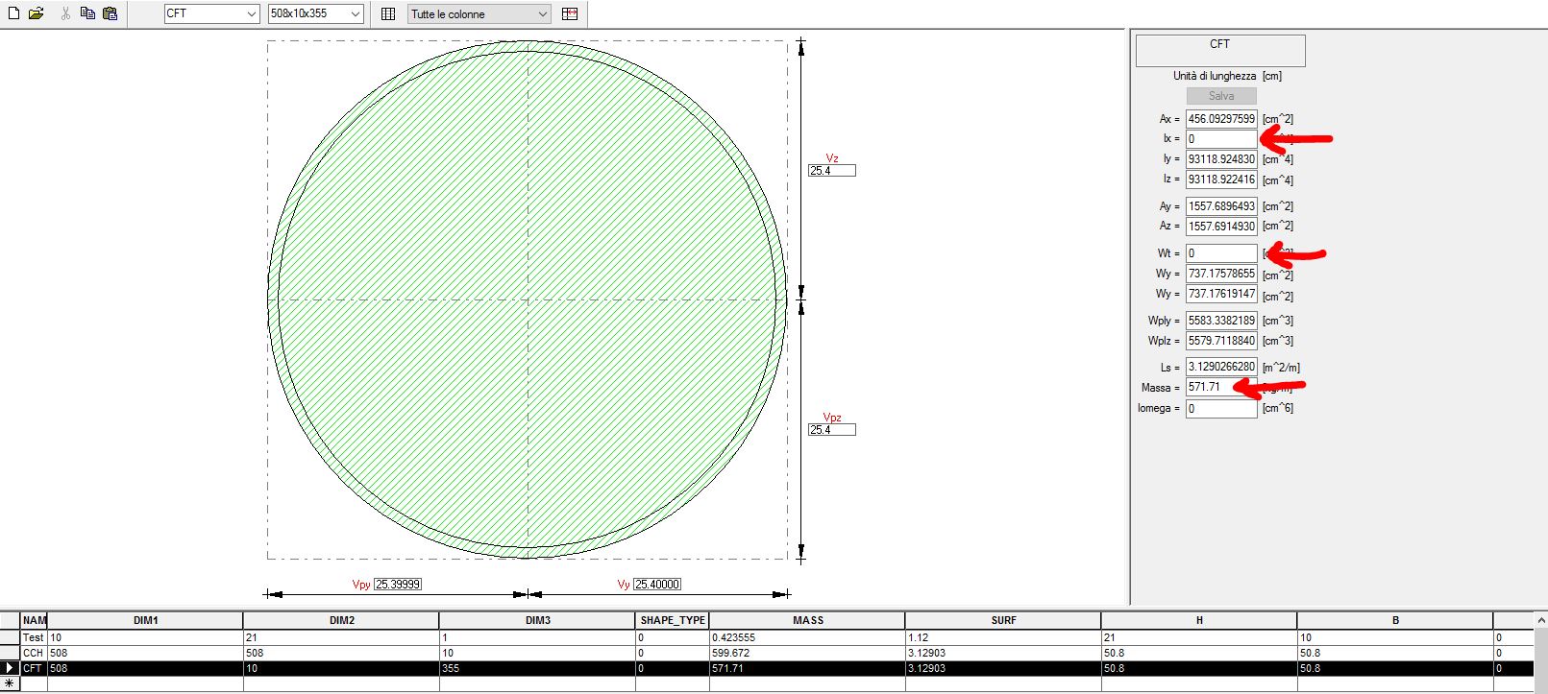Click the DIM3 column header
Image resolution: width=1548 pixels, height=694 pixels.
click(x=537, y=620)
